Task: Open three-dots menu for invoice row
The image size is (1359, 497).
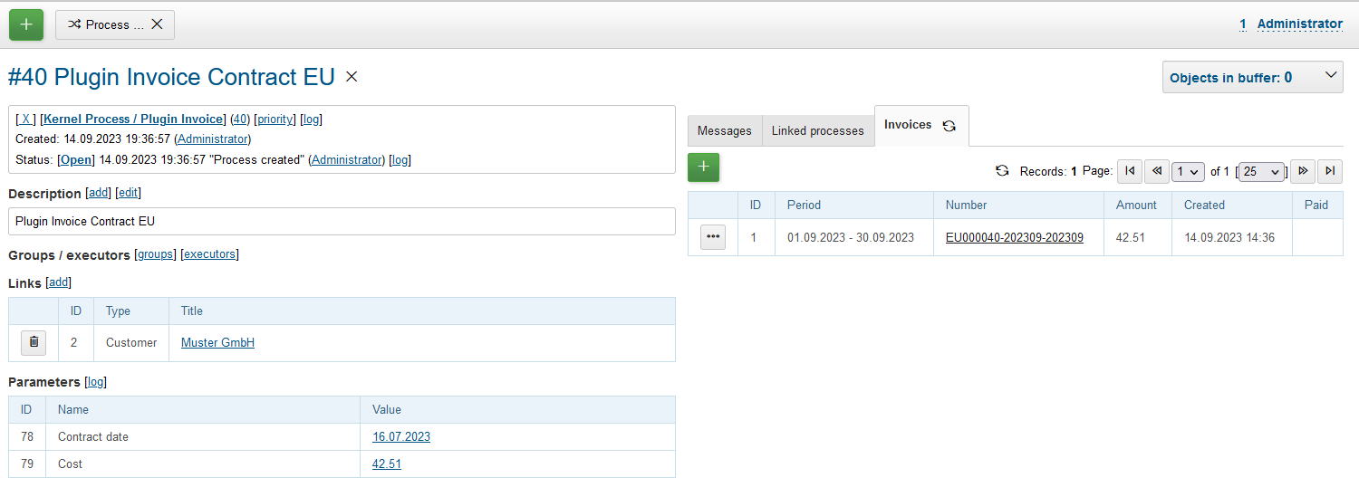Action: (x=713, y=237)
